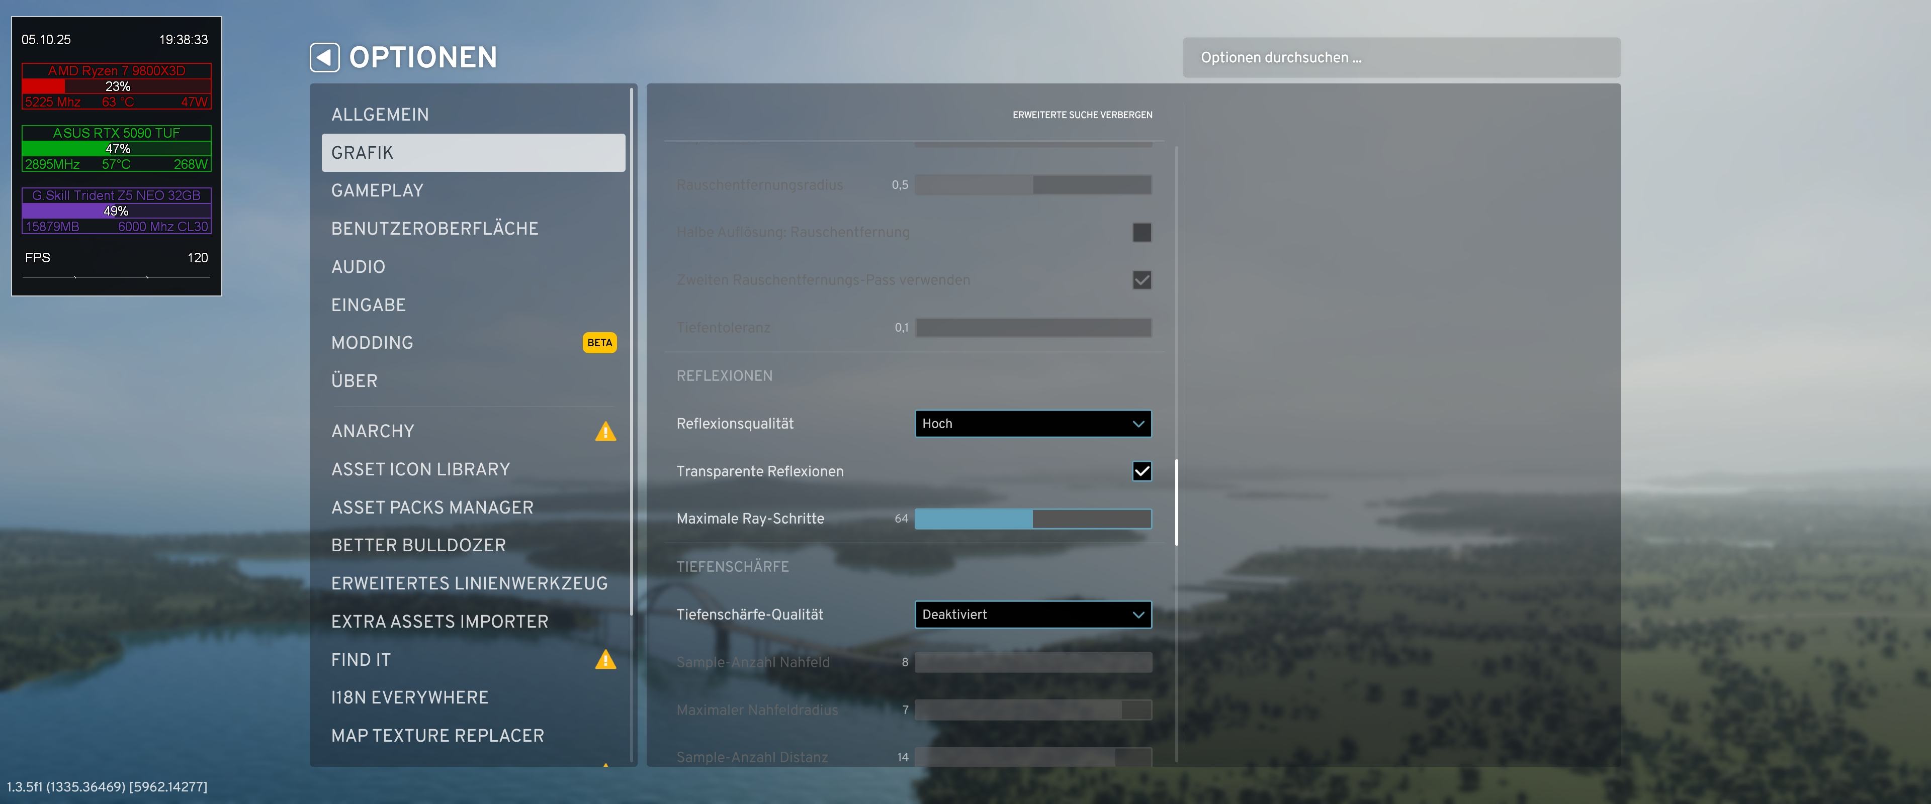Adjust the Maximale Ray-Schritte slider
Screen dimensions: 1931x804
click(x=1032, y=519)
